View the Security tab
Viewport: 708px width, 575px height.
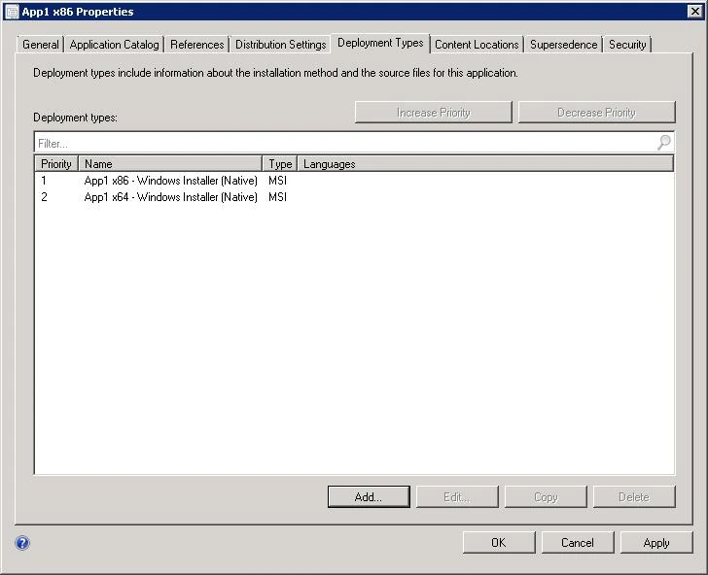[627, 45]
